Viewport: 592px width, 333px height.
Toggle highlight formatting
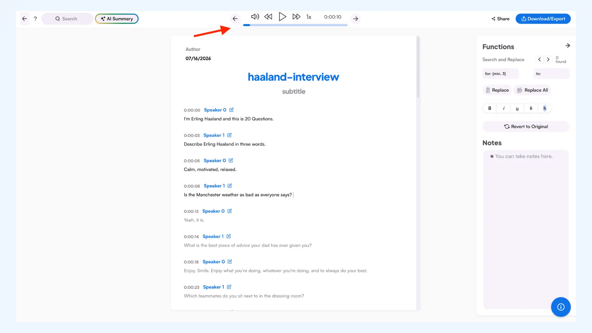click(x=545, y=108)
